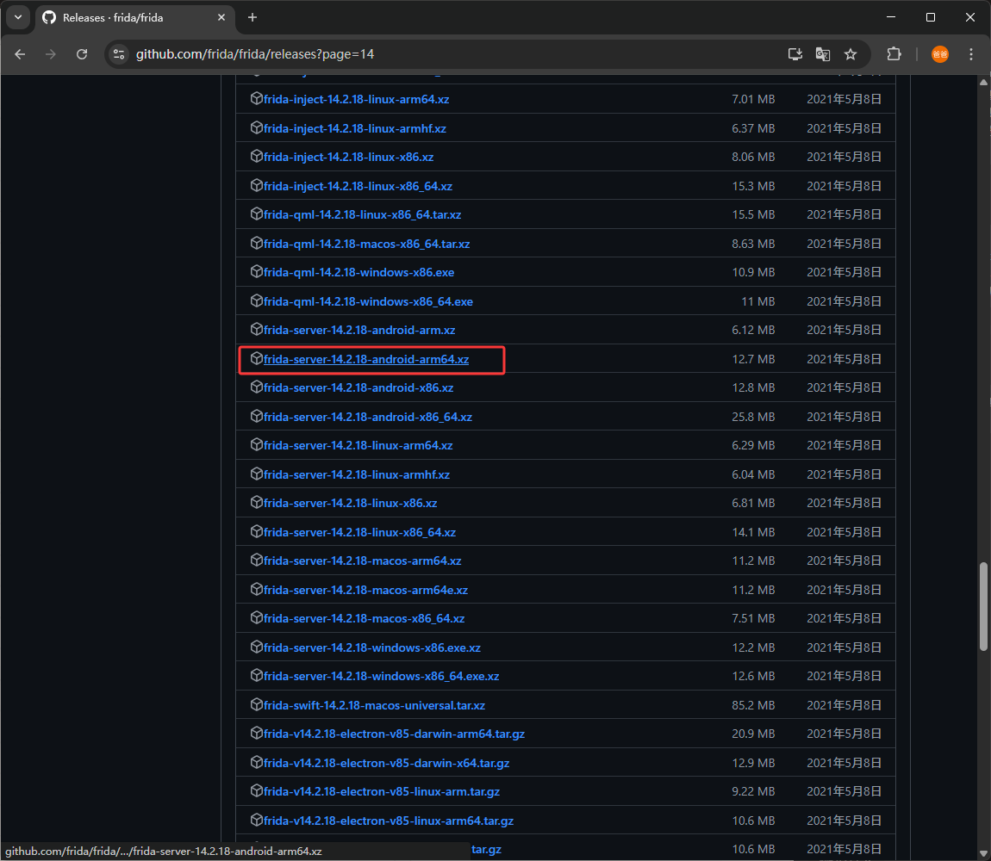Click package icon beside frida-qml-14.2.18-windows-x86.exe

256,271
